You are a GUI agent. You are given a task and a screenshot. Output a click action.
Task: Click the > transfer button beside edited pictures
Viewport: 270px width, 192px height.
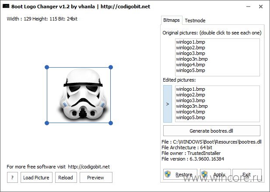168,104
